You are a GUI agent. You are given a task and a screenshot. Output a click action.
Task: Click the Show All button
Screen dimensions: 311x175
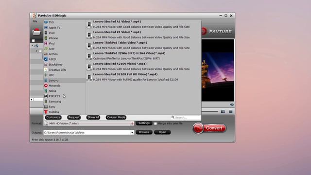(93, 117)
